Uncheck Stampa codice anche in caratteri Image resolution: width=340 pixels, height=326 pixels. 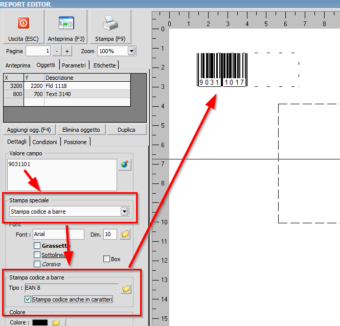point(28,299)
